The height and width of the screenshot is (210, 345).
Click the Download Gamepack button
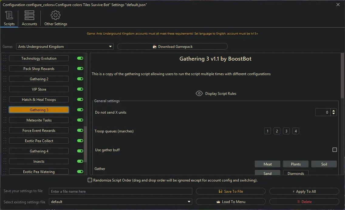point(172,47)
